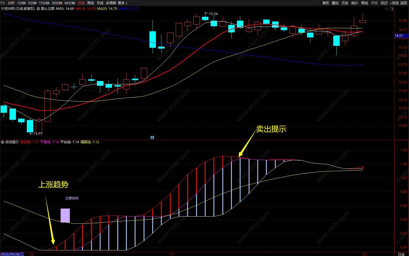
Task: Click the 11.77 low price label
Action: 38,134
